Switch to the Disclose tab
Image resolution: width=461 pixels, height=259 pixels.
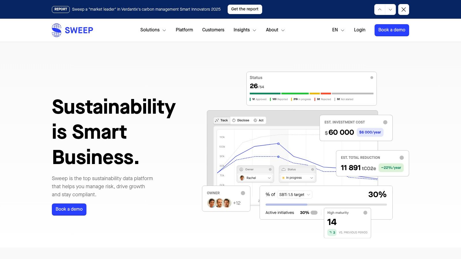[x=241, y=120]
